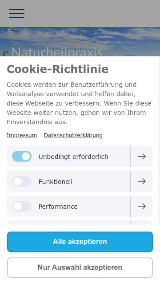
Task: Enable the Funktionell cookies switch
Action: [22, 181]
